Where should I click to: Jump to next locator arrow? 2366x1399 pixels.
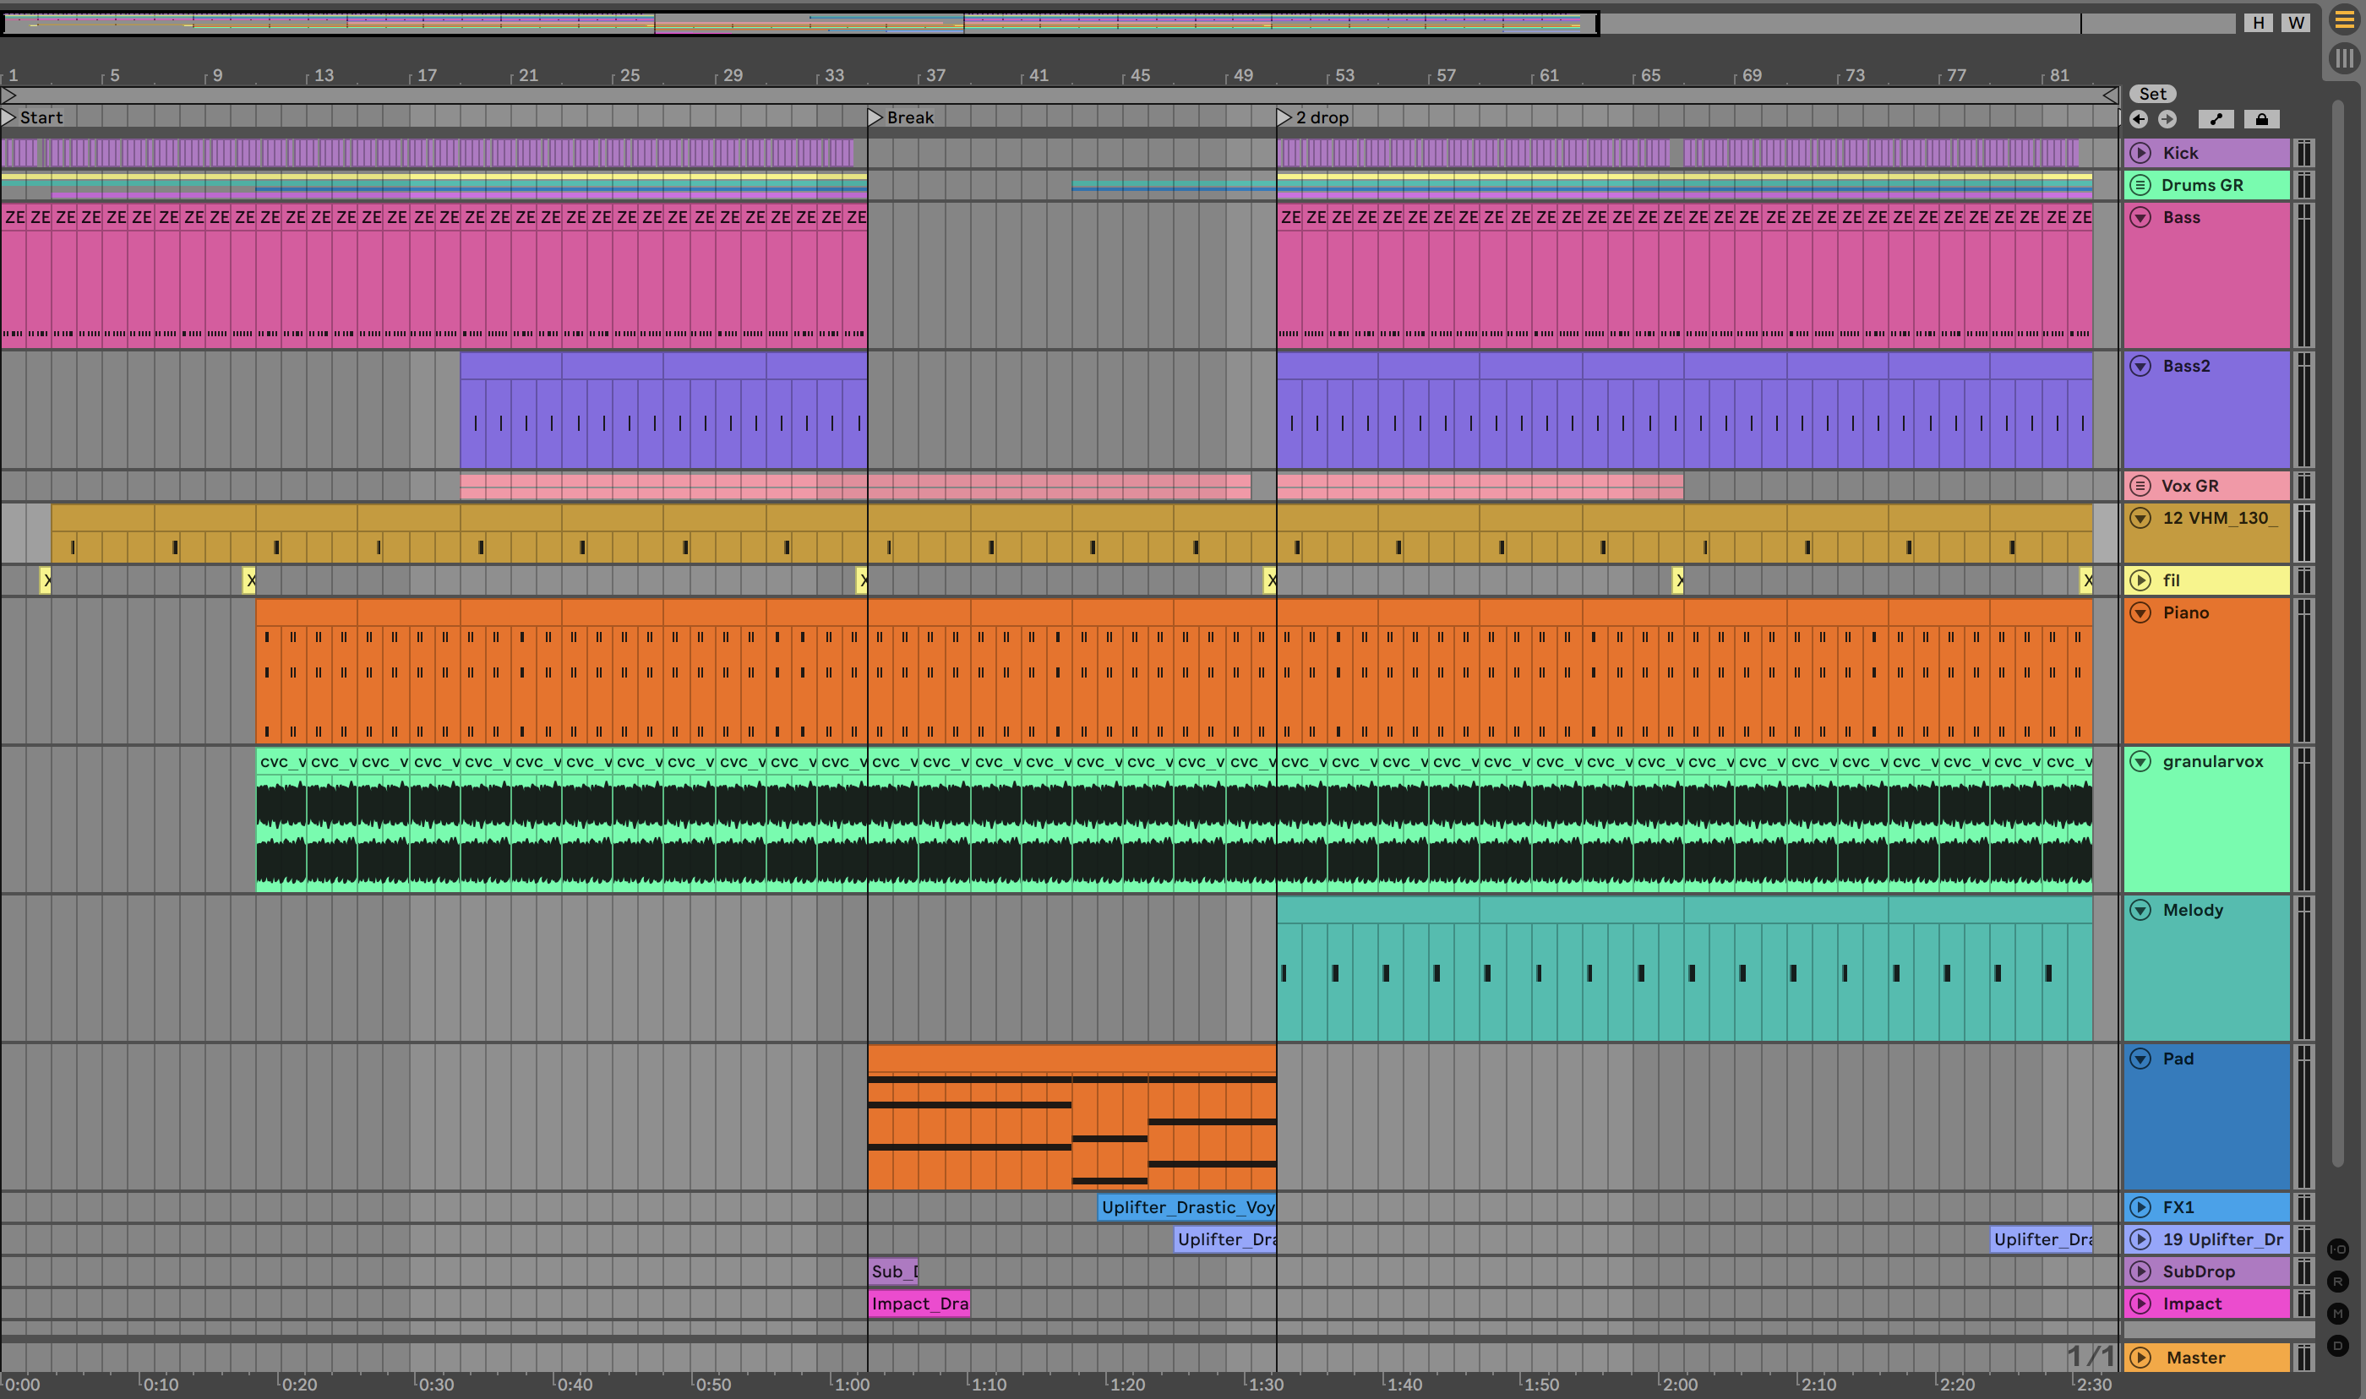click(x=2167, y=119)
